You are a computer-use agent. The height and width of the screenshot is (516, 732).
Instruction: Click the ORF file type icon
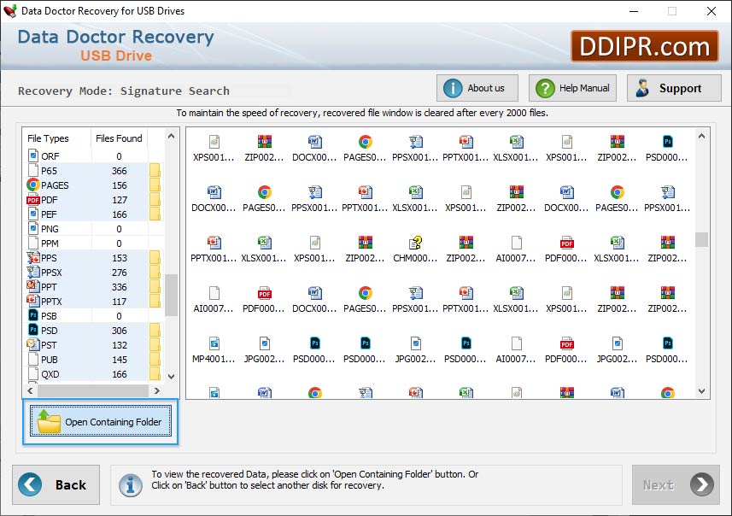[33, 156]
